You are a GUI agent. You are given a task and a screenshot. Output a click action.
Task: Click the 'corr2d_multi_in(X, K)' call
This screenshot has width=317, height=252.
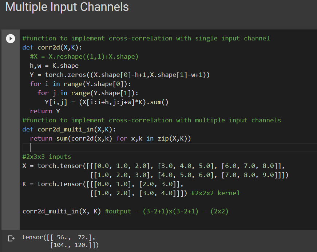tap(62, 211)
